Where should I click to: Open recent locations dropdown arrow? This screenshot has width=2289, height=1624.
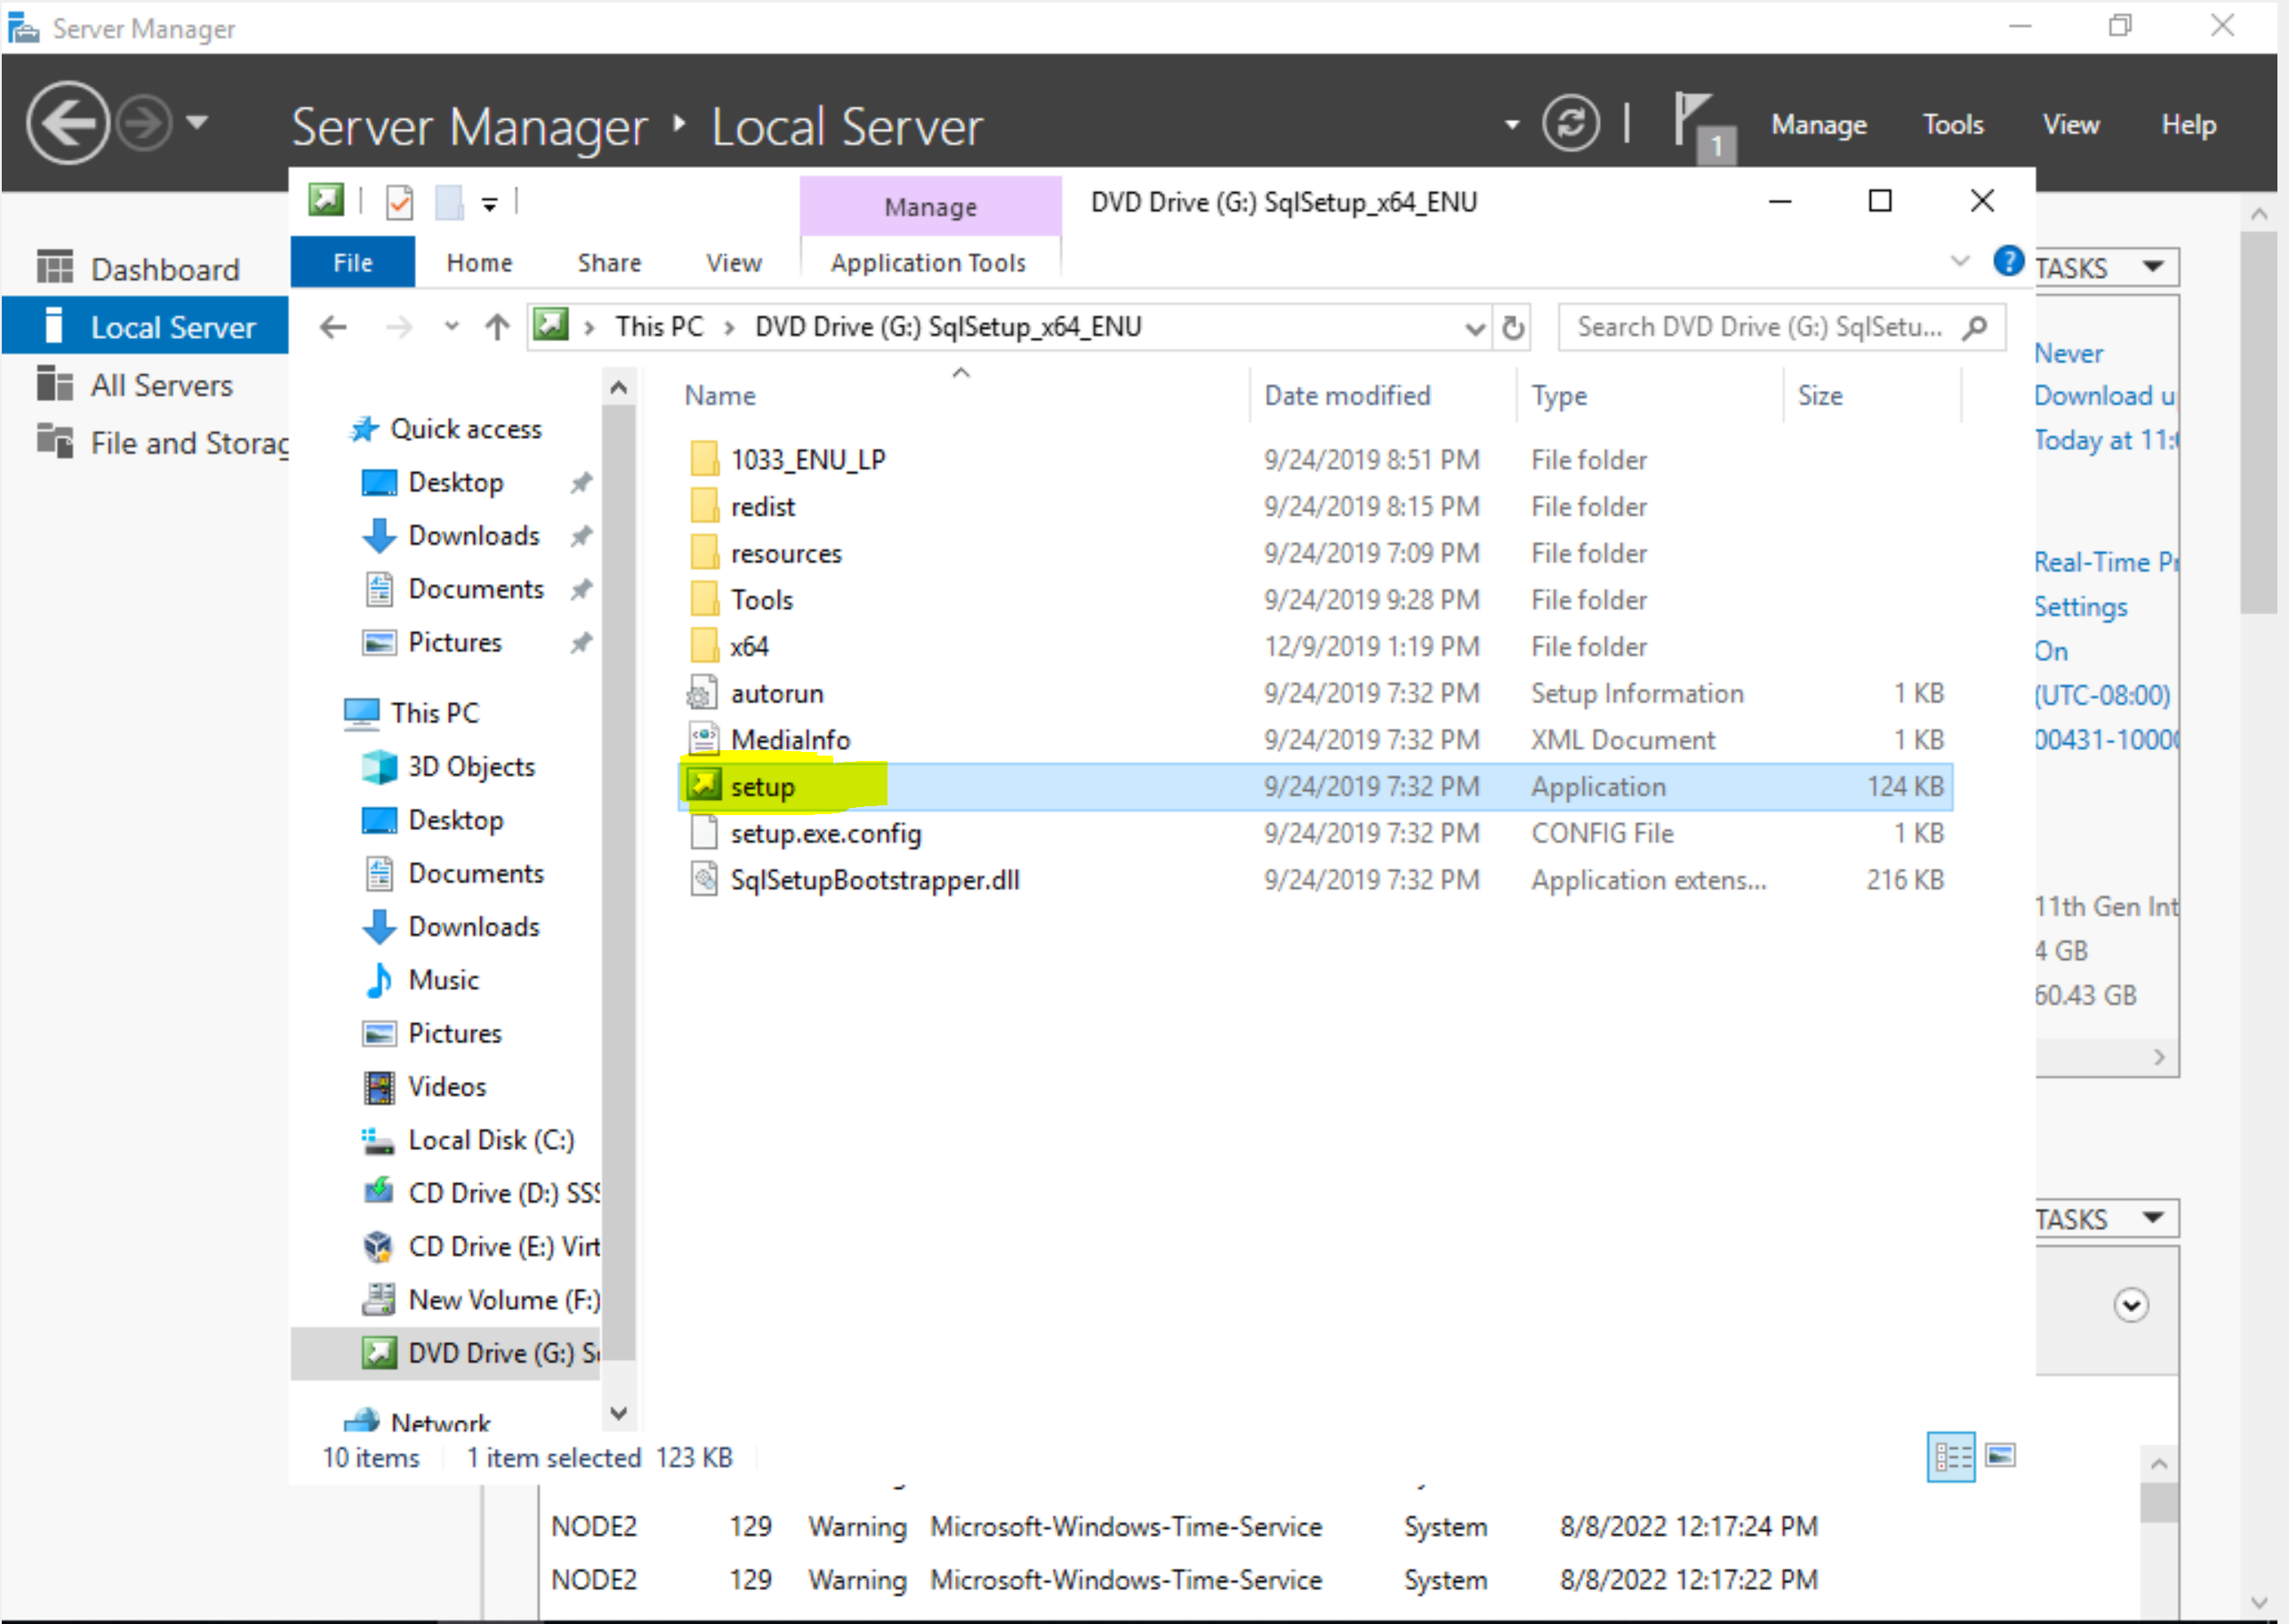click(x=451, y=326)
